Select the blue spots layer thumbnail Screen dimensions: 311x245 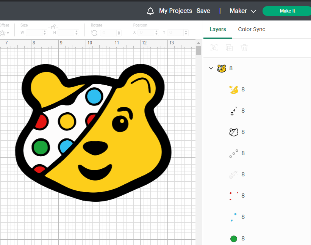click(234, 217)
